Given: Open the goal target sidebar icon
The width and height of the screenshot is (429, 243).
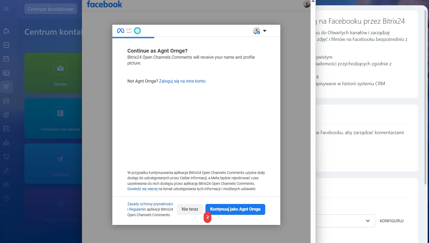Looking at the screenshot, I should pyautogui.click(x=6, y=115).
